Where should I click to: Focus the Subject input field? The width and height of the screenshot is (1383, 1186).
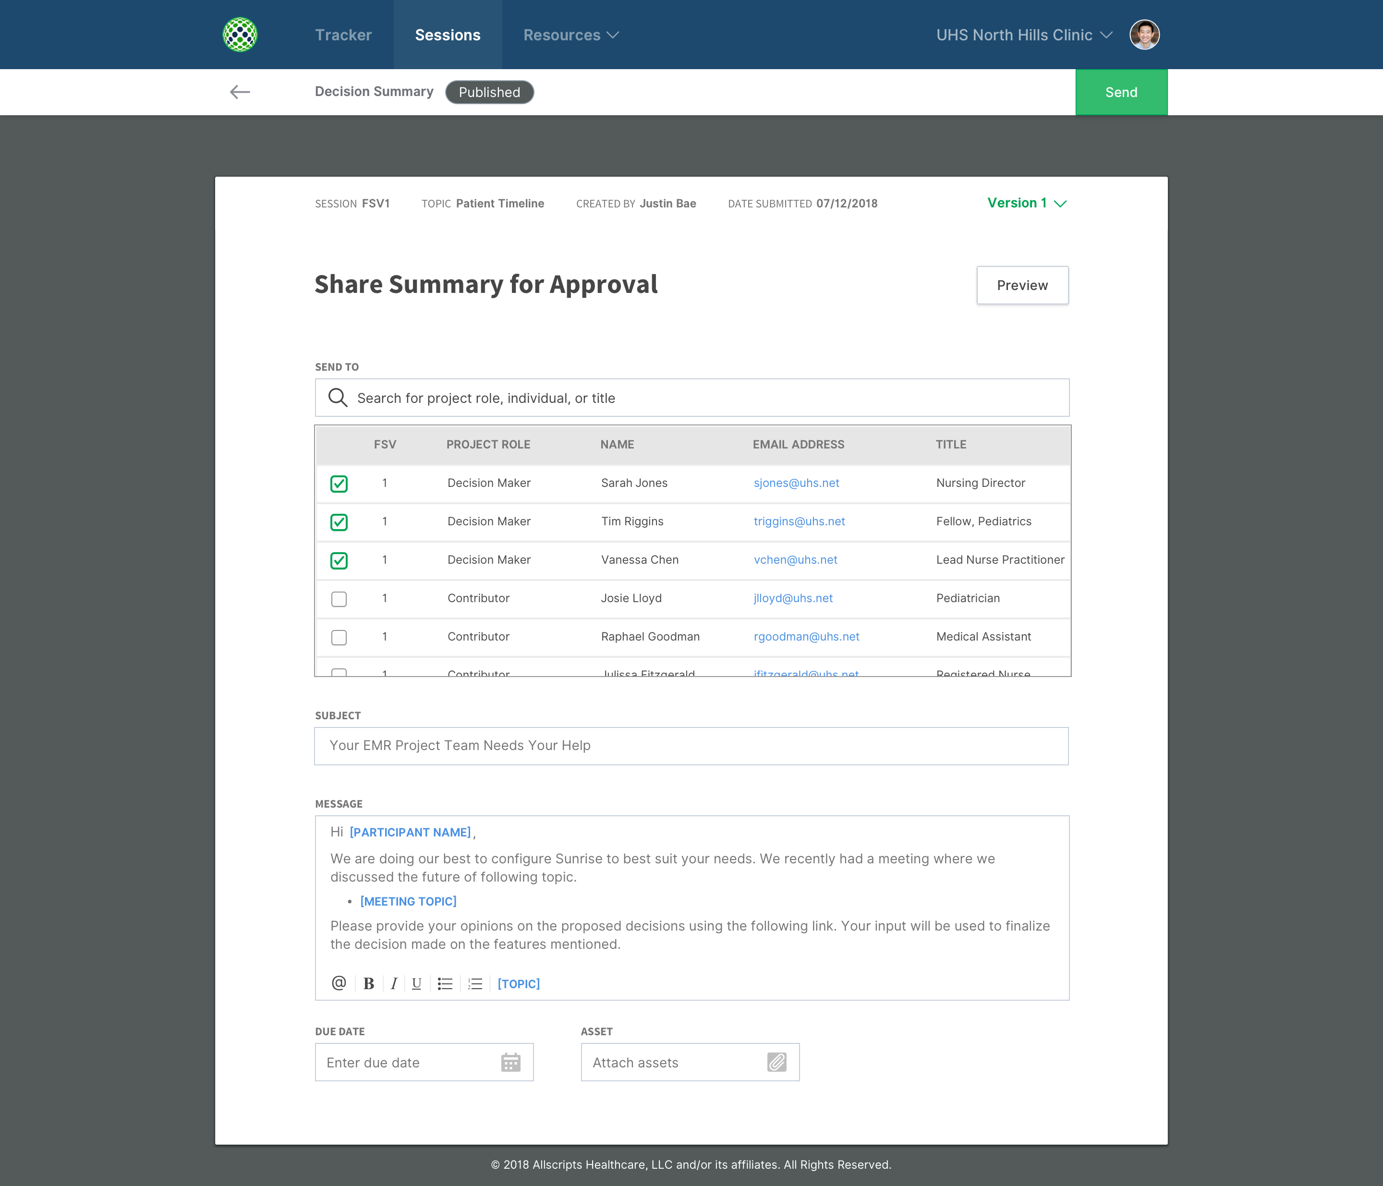pyautogui.click(x=691, y=746)
